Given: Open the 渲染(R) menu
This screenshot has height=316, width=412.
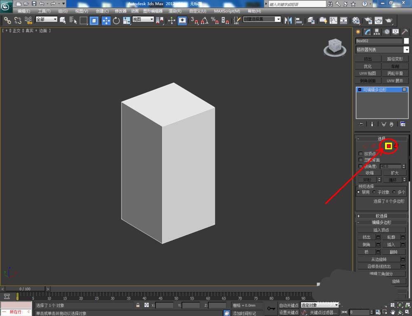Looking at the screenshot, I should [176, 11].
